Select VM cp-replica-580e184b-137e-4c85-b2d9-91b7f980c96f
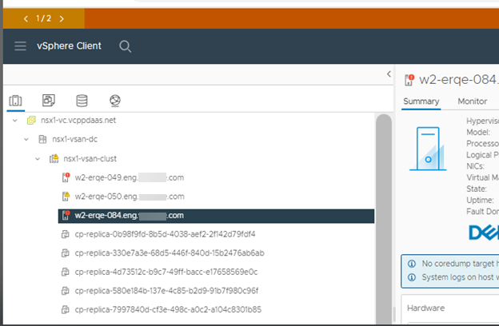The height and width of the screenshot is (326, 499). [x=166, y=291]
